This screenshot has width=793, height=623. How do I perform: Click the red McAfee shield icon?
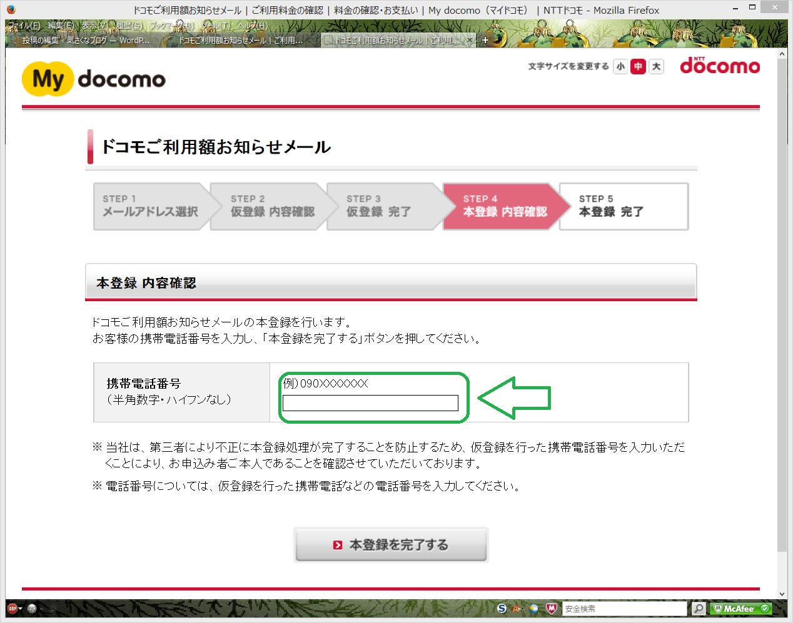click(x=552, y=608)
